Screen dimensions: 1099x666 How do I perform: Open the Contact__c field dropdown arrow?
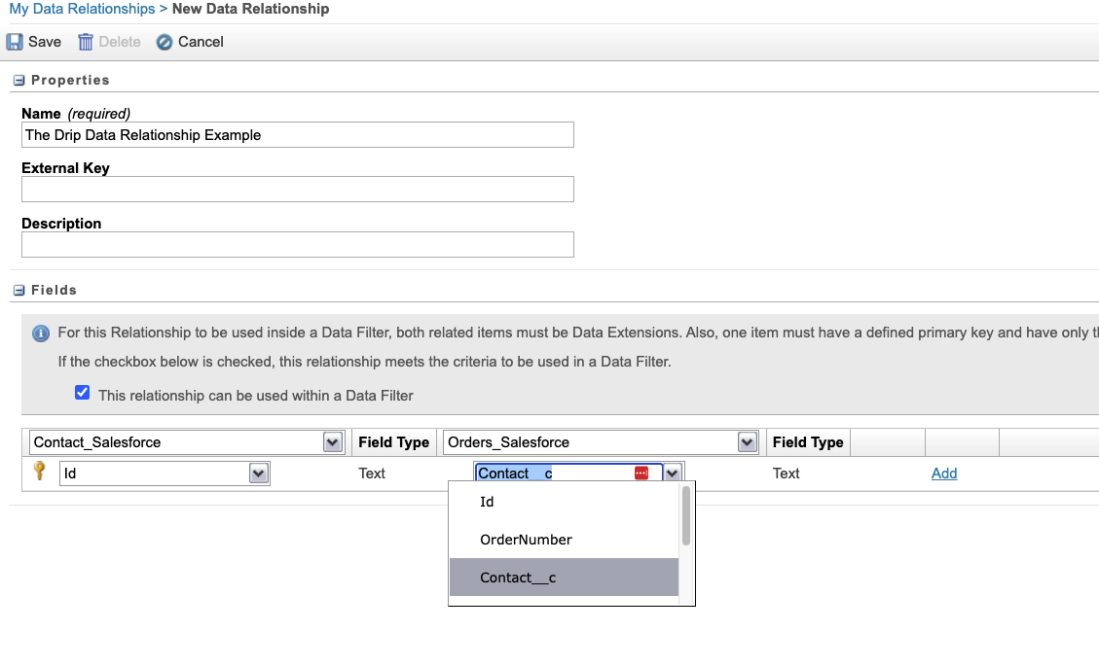tap(673, 473)
